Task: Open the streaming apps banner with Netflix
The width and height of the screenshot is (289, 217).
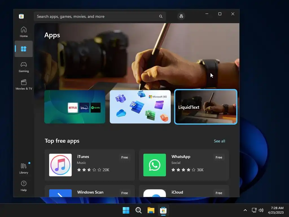Action: pos(75,107)
